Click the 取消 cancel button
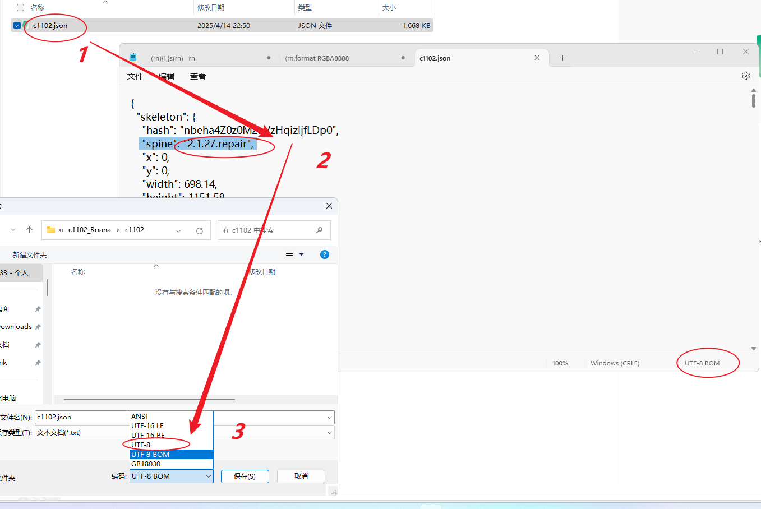This screenshot has height=509, width=761. click(301, 476)
